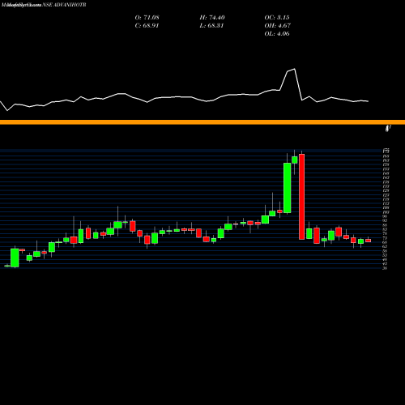Viewport: 405px width, 405px height.
Task: Click the 92 price label on the axis
Action: (x=385, y=220)
